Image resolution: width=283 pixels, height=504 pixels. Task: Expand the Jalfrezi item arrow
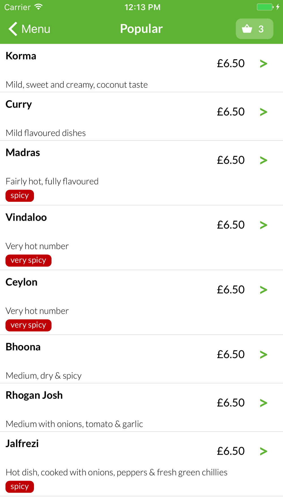(x=263, y=451)
